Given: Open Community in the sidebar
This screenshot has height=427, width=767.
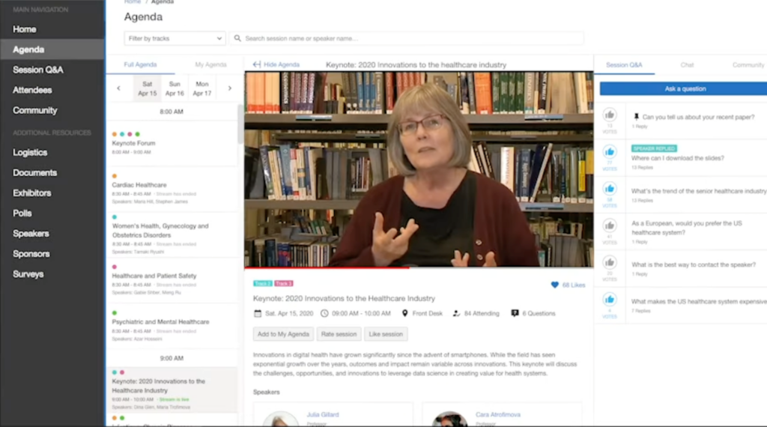Looking at the screenshot, I should click(34, 111).
